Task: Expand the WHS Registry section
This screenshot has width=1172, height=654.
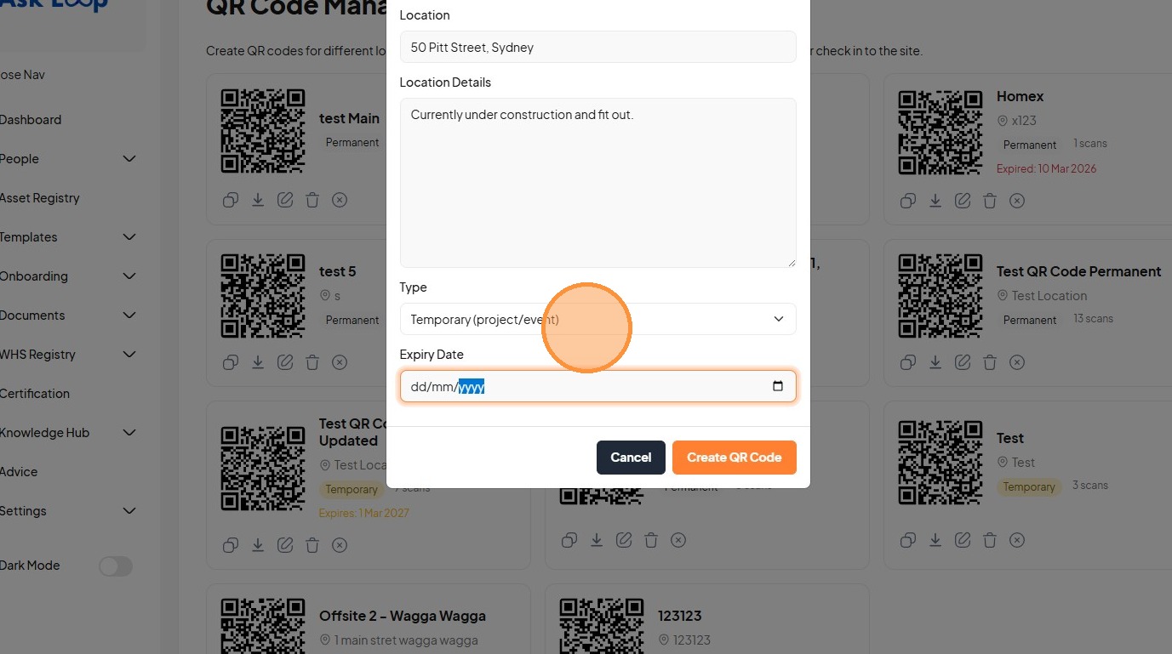Action: coord(129,355)
